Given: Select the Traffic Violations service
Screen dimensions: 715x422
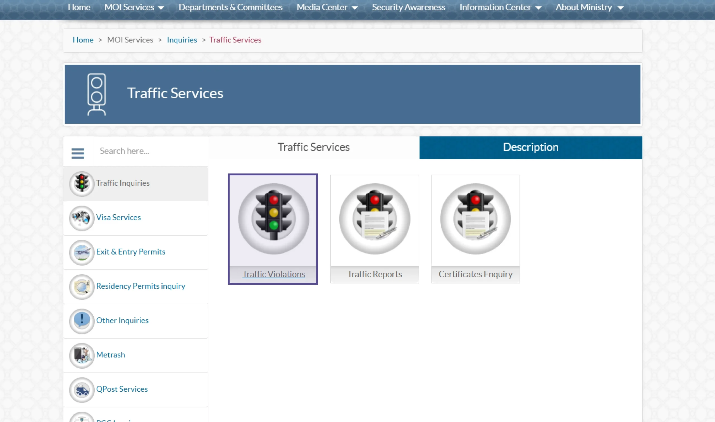Looking at the screenshot, I should coord(273,228).
